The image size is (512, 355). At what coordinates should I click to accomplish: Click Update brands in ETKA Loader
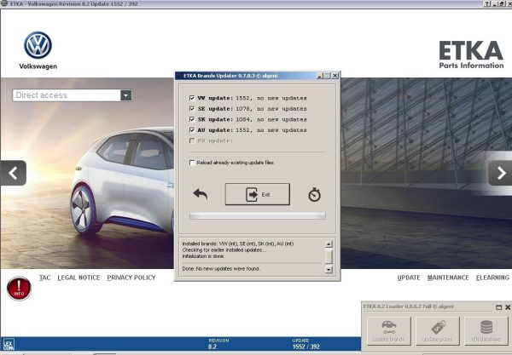pyautogui.click(x=388, y=331)
